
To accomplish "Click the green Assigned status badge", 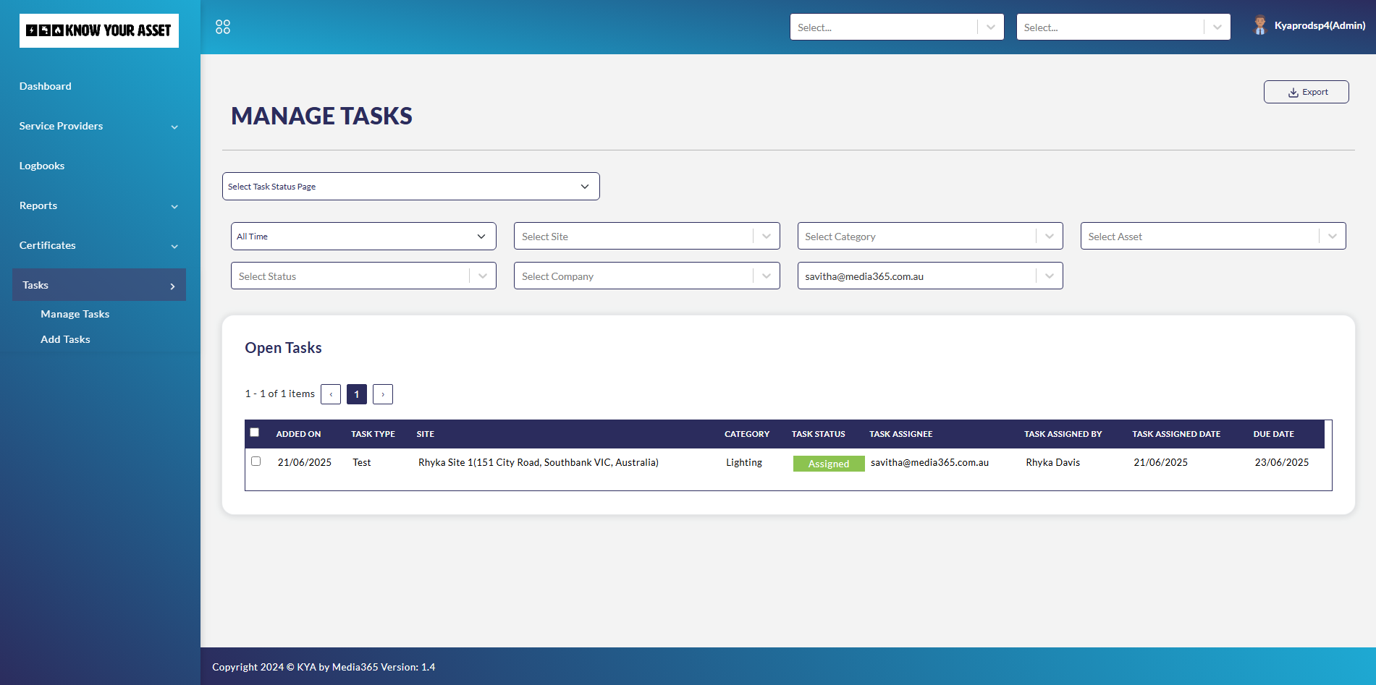I will click(829, 464).
